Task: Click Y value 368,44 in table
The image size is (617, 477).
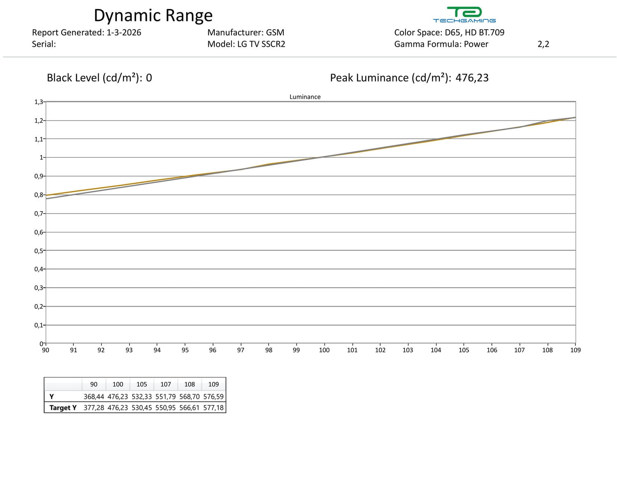Action: coord(94,397)
